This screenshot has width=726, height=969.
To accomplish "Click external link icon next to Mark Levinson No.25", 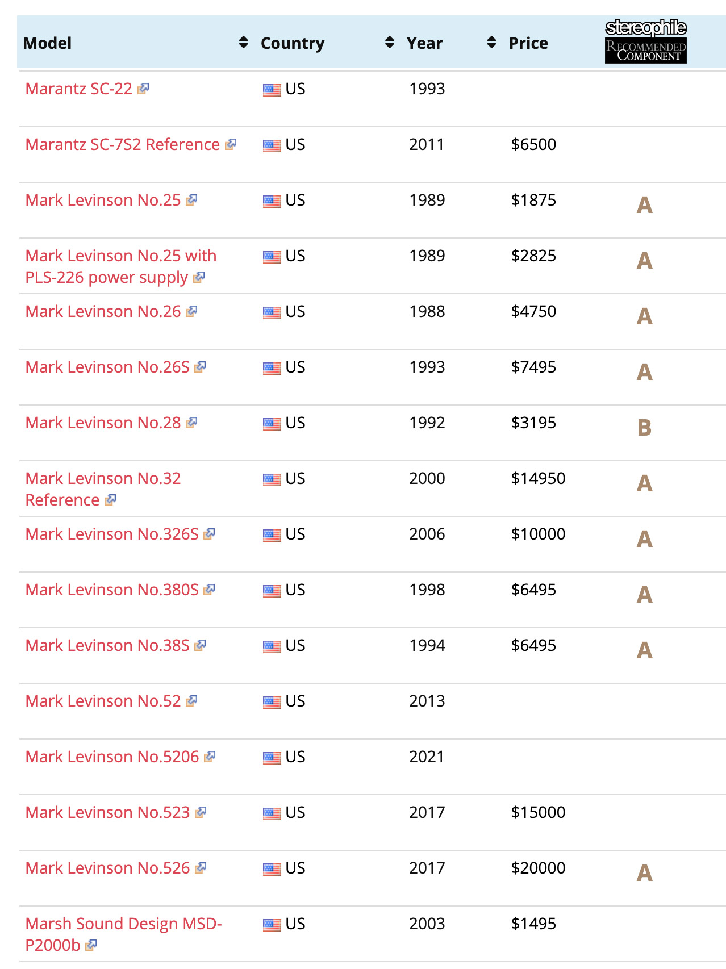I will point(191,200).
